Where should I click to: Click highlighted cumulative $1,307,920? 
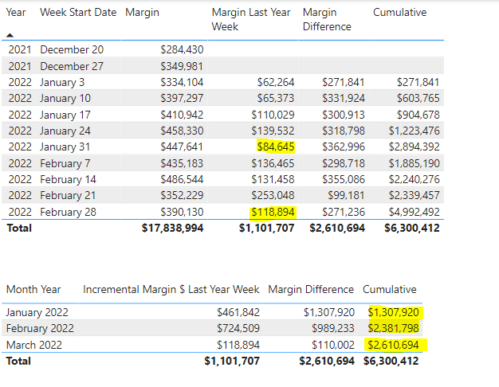pyautogui.click(x=393, y=312)
